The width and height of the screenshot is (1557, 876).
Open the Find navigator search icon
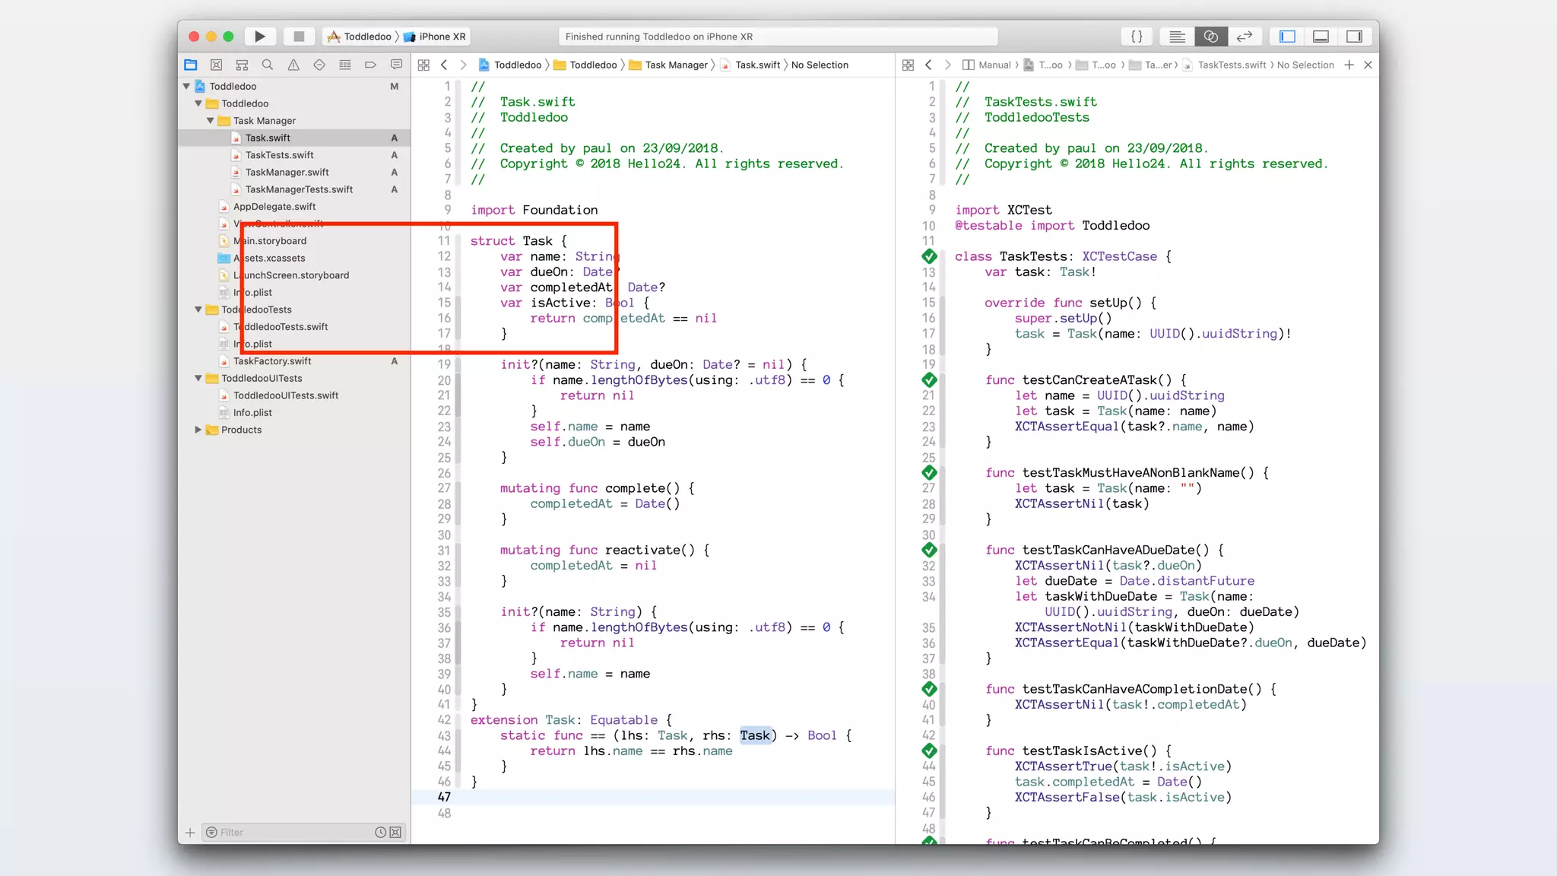(268, 65)
